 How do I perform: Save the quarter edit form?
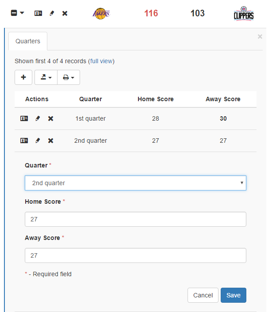(x=233, y=295)
